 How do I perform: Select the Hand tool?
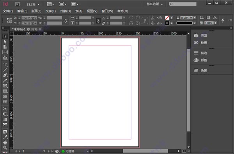point(5,142)
